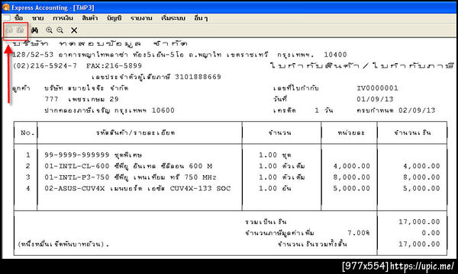Click item row 02-ASUS-CUV4X
The image size is (458, 274).
click(137, 189)
